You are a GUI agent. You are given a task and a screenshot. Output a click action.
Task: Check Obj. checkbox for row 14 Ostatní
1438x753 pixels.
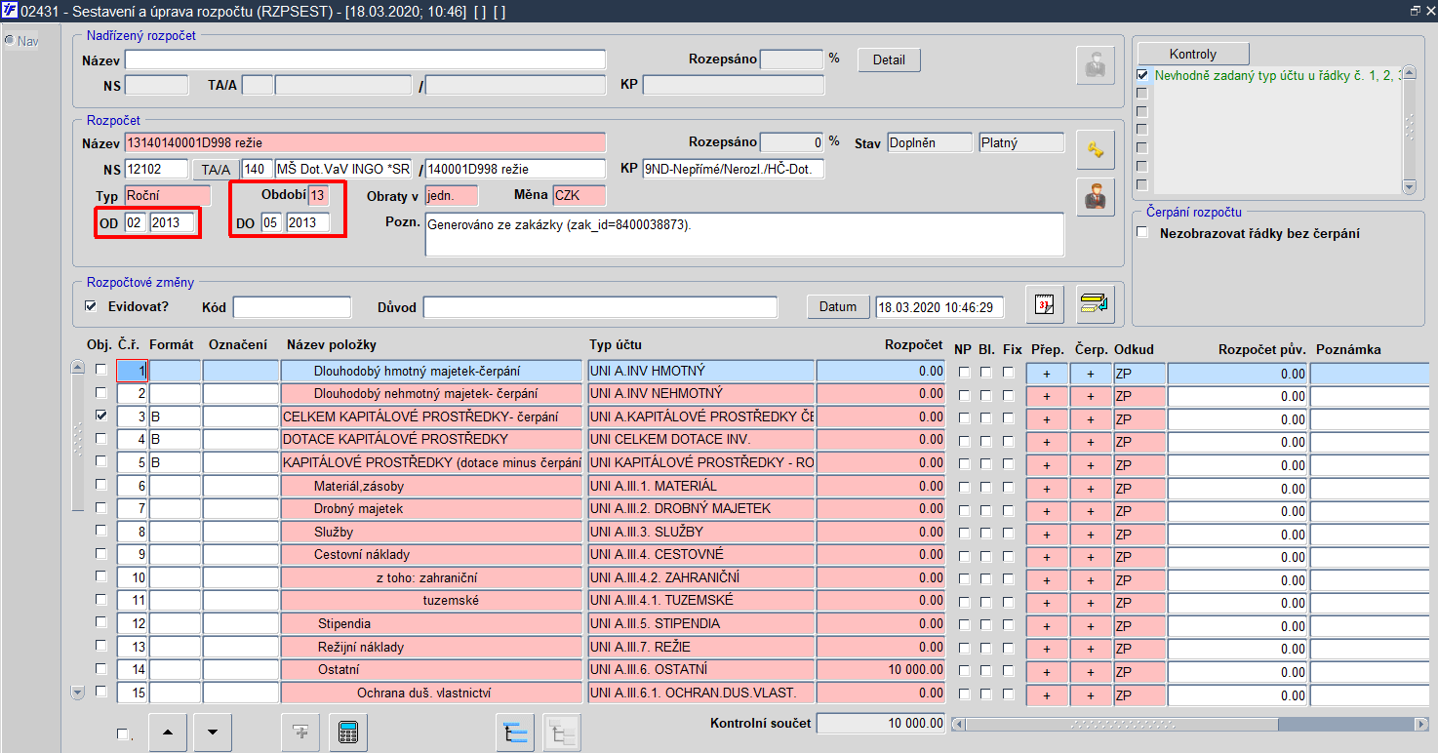tap(100, 669)
